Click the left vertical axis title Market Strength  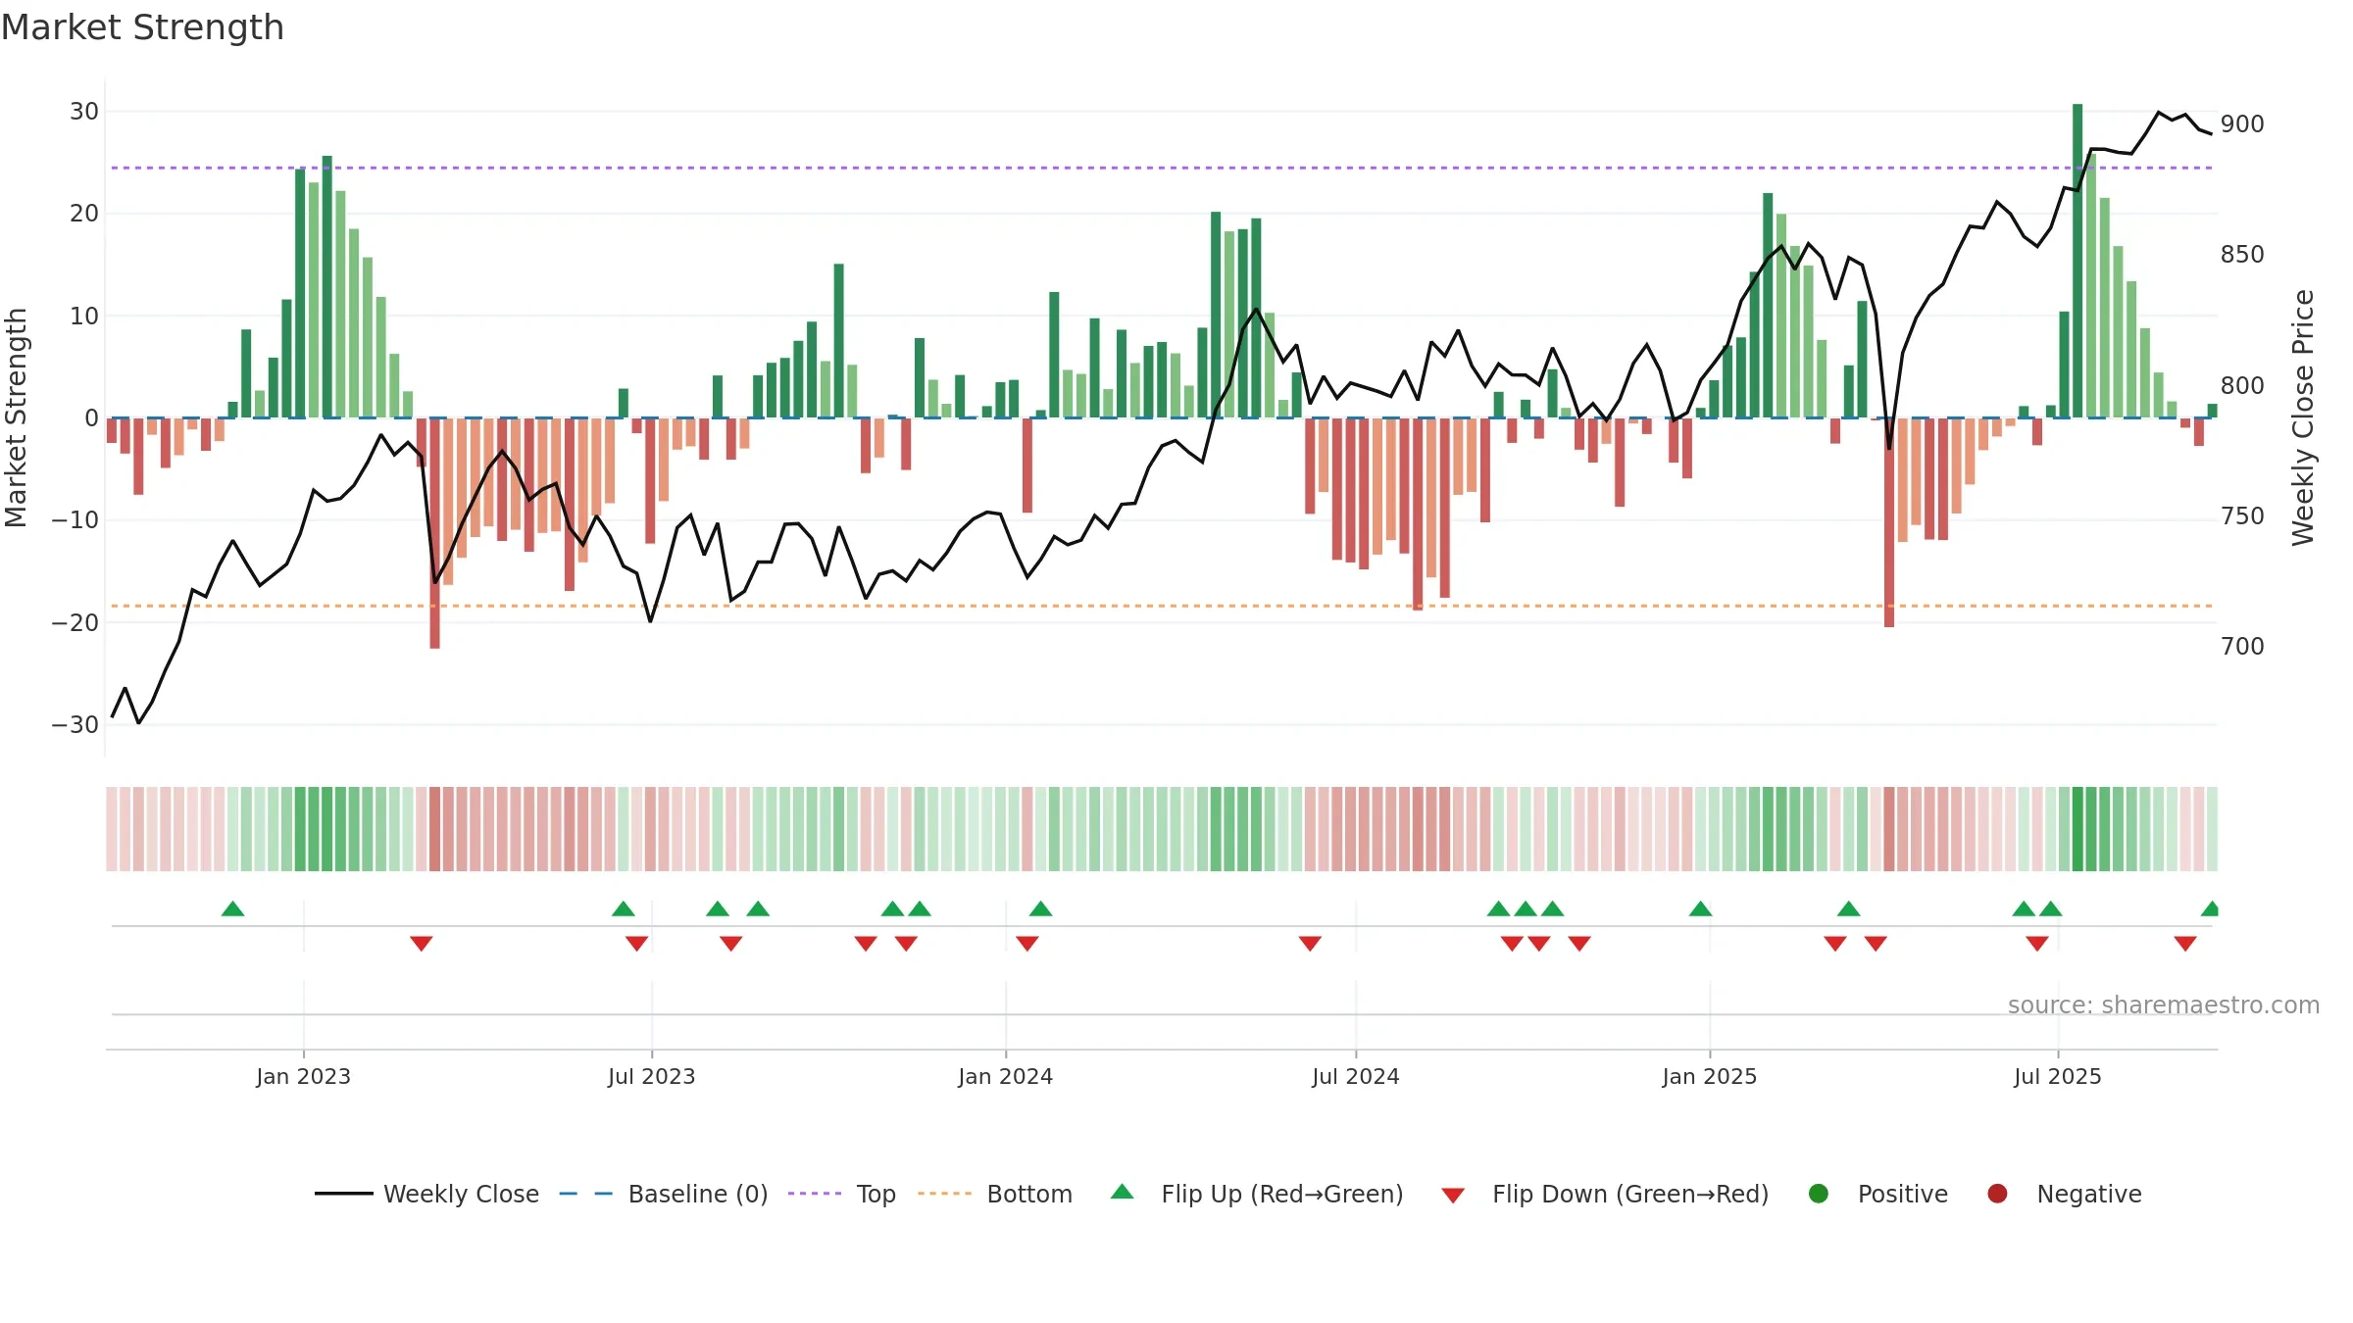(x=16, y=418)
